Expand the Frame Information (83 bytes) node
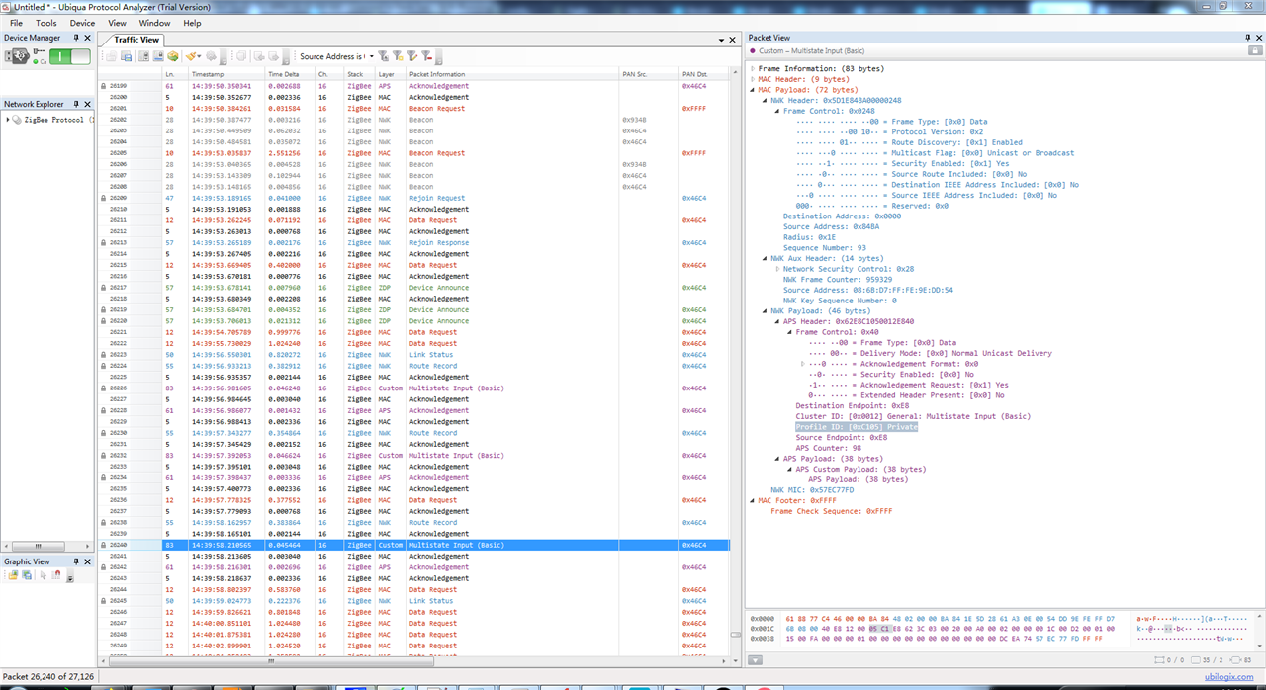The height and width of the screenshot is (690, 1266). 754,69
